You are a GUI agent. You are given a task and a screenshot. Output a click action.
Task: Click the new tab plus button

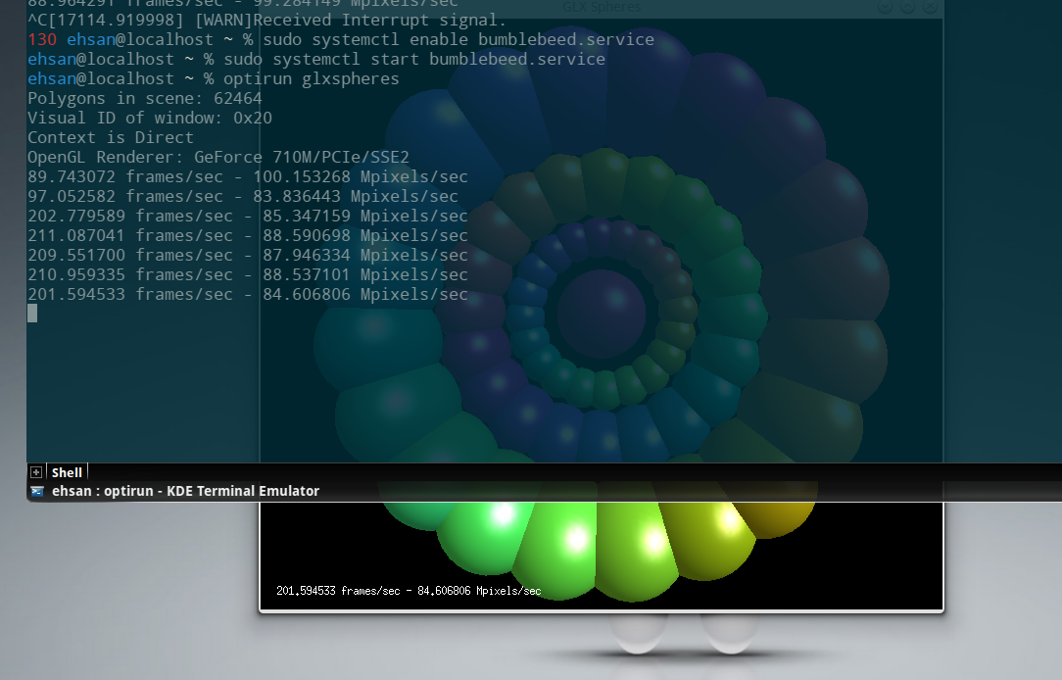(36, 472)
